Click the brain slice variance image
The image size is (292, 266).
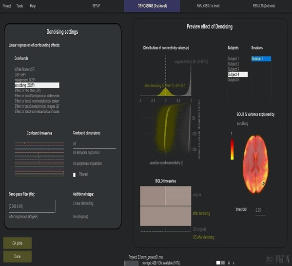pos(256,164)
